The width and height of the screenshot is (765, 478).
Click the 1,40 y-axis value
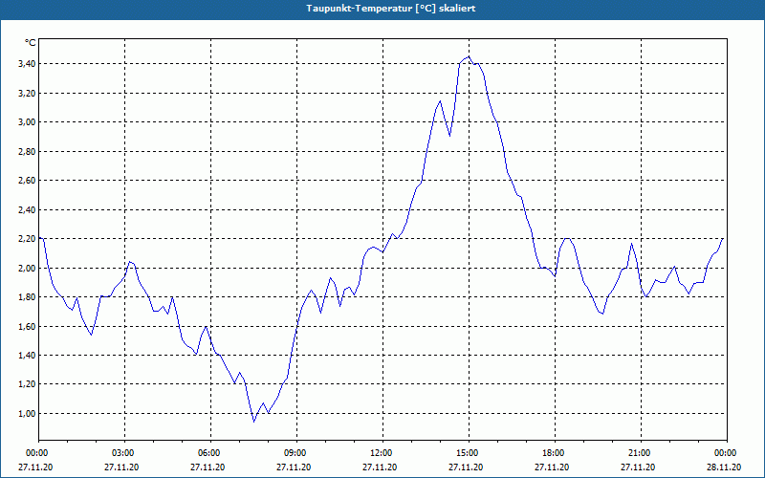(27, 355)
